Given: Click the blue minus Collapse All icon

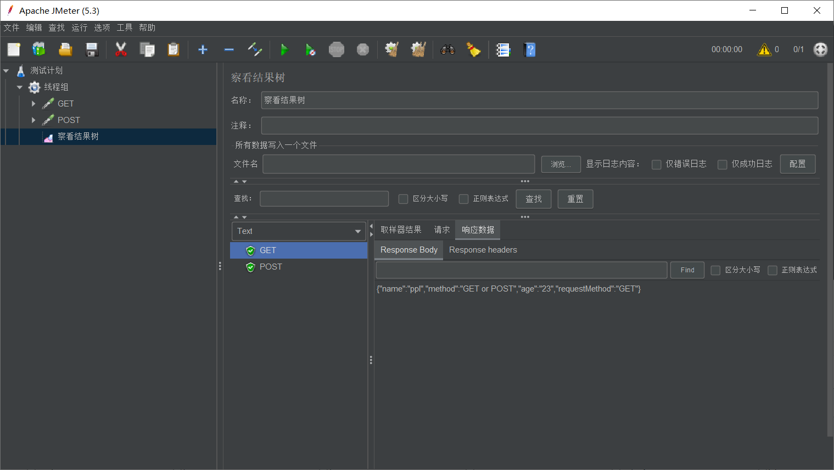Looking at the screenshot, I should pos(229,49).
